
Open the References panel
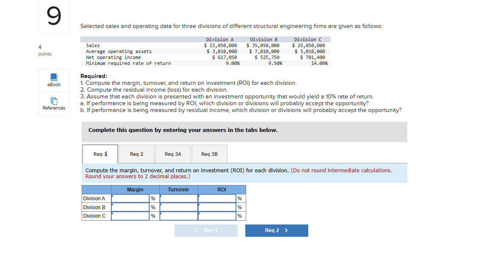point(54,104)
